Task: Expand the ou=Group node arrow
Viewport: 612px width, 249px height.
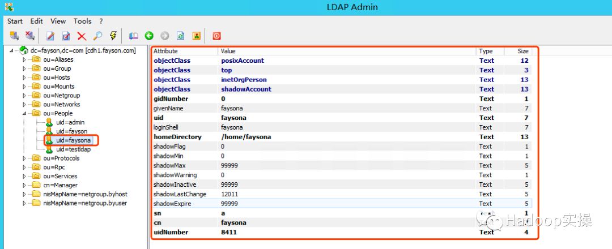Action: [24, 68]
